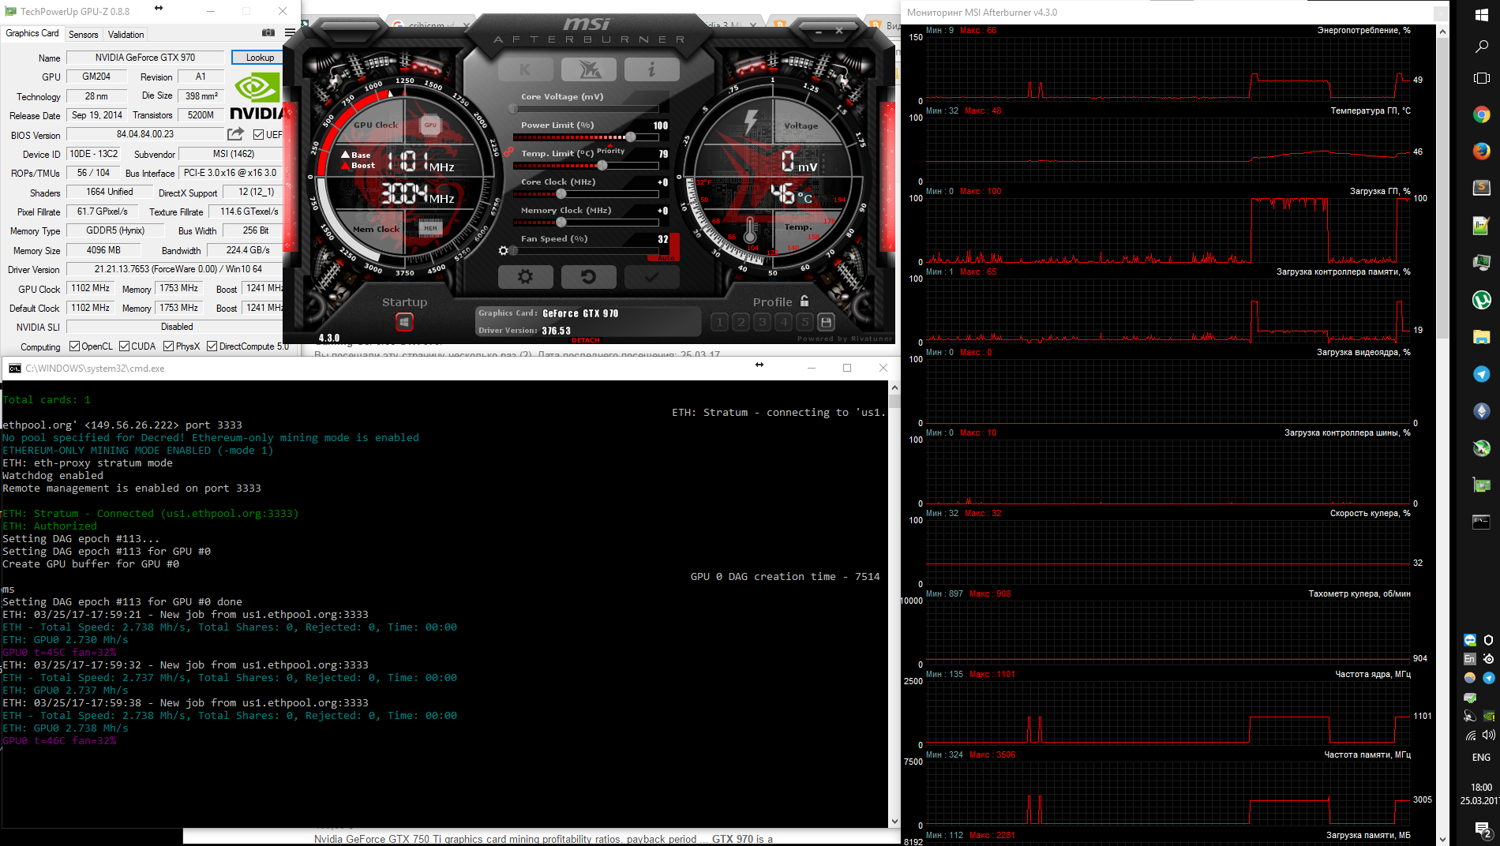Open Windows Start menu

[x=1481, y=14]
